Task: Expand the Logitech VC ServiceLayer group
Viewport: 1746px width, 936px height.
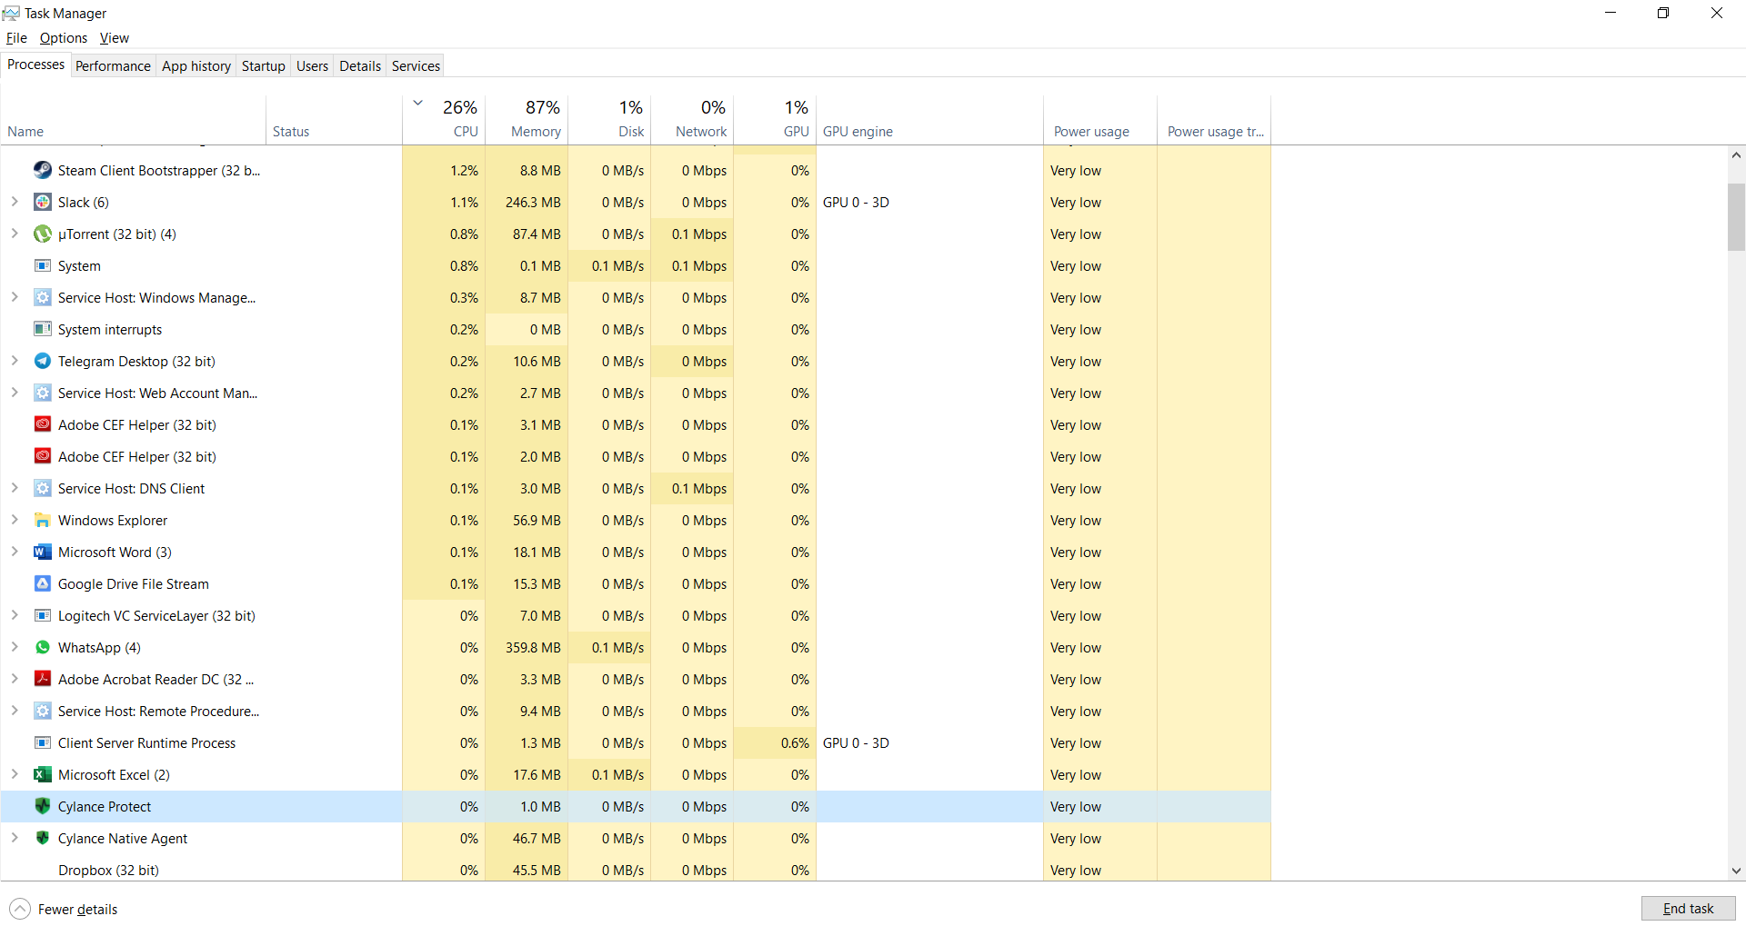Action: tap(15, 615)
